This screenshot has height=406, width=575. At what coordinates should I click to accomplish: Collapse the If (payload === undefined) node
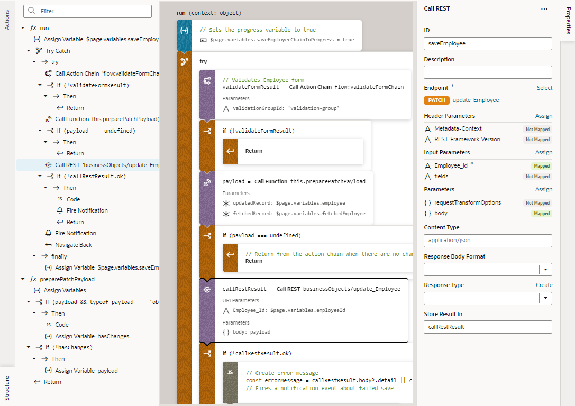(x=40, y=131)
